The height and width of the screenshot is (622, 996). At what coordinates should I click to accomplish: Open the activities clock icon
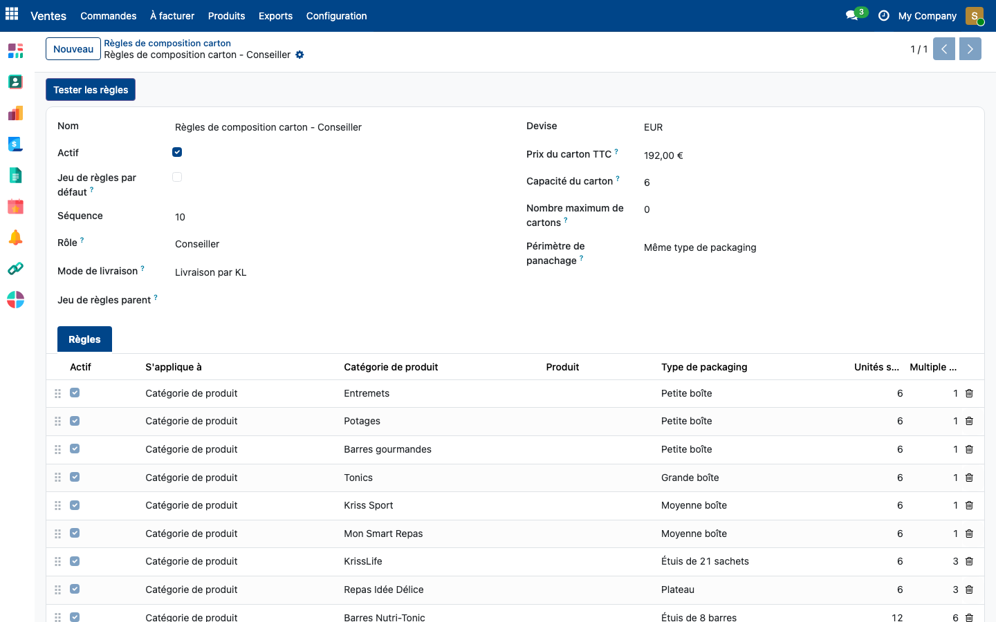[883, 15]
